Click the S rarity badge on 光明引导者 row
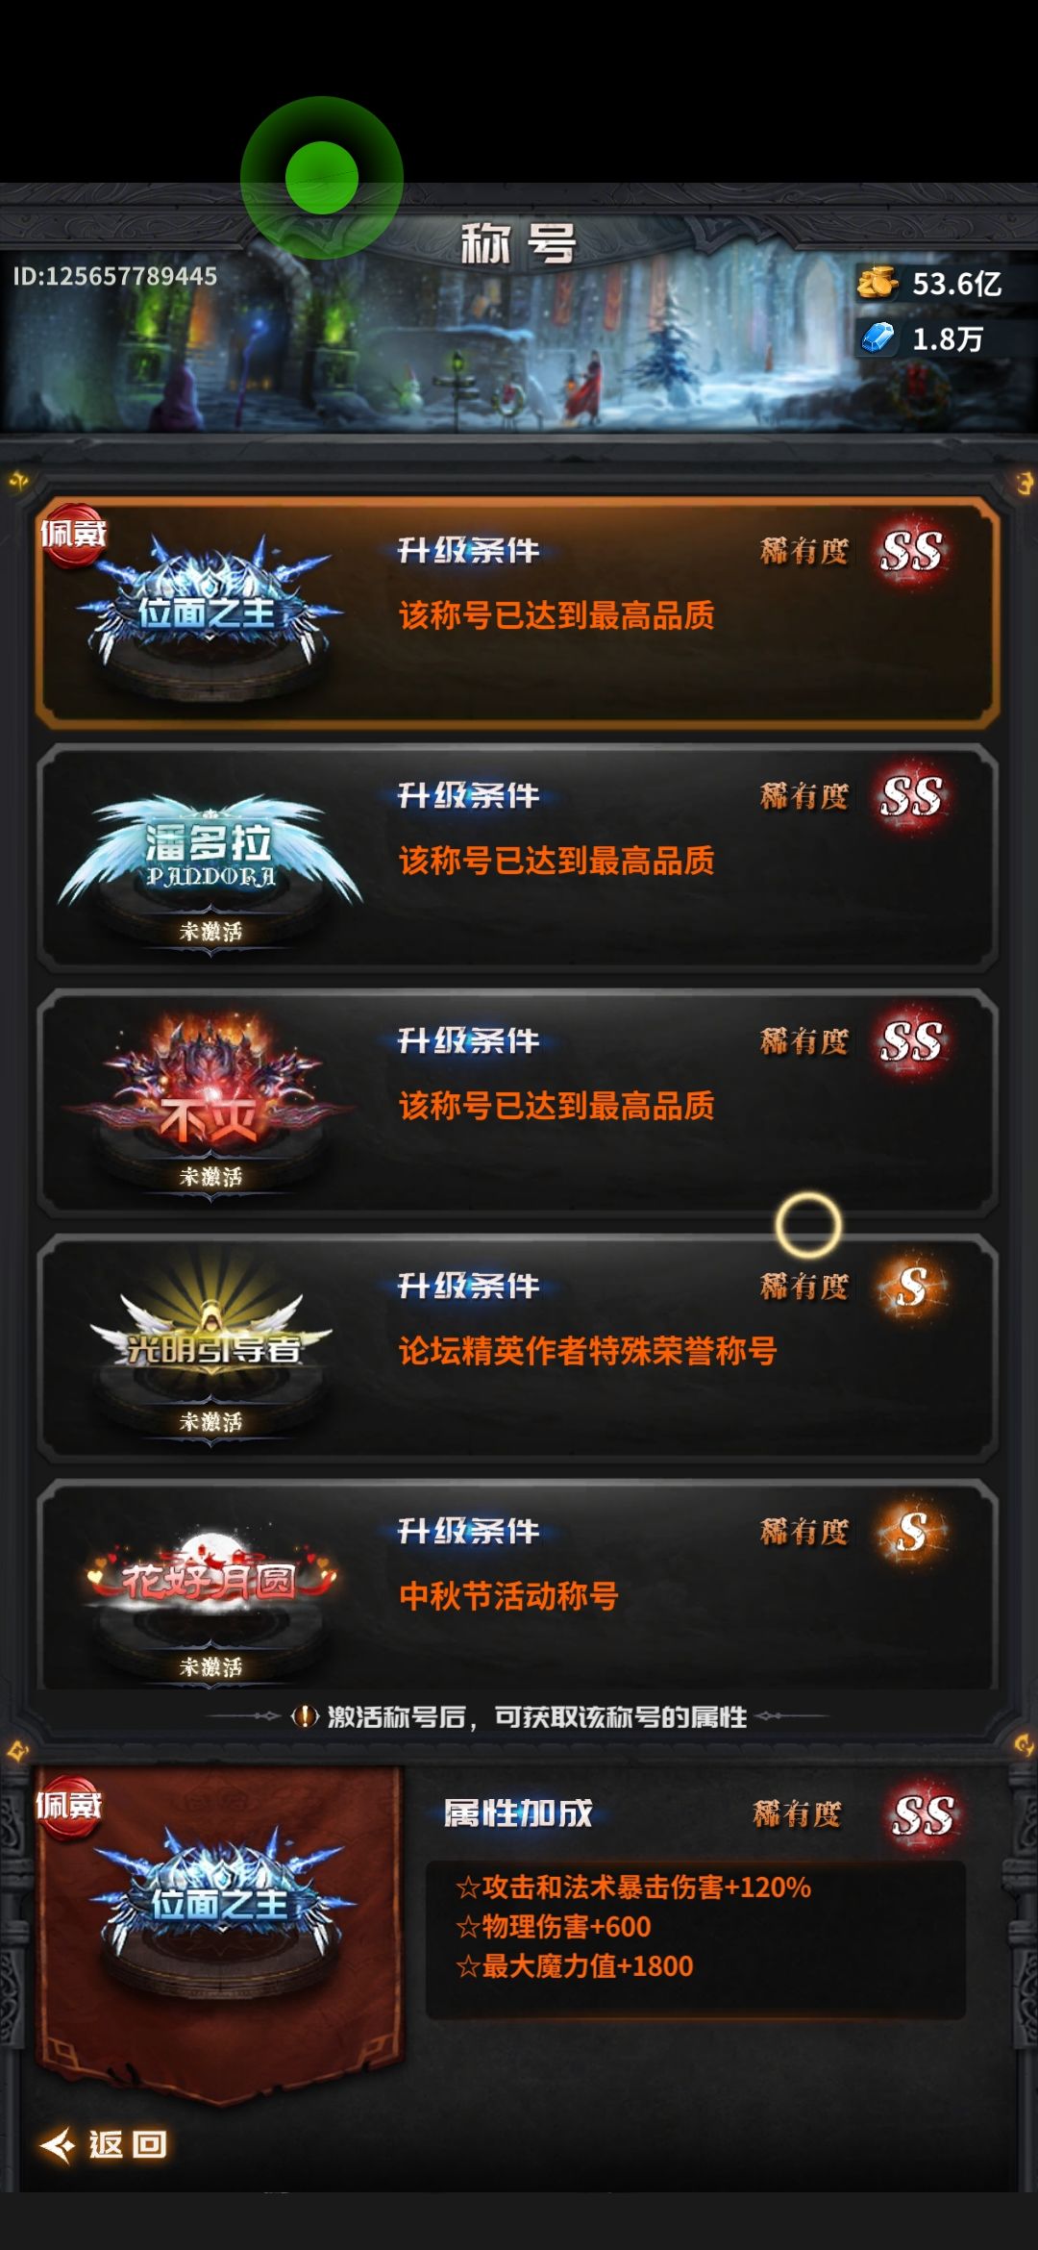Screen dimensions: 1038x2250 point(913,1287)
